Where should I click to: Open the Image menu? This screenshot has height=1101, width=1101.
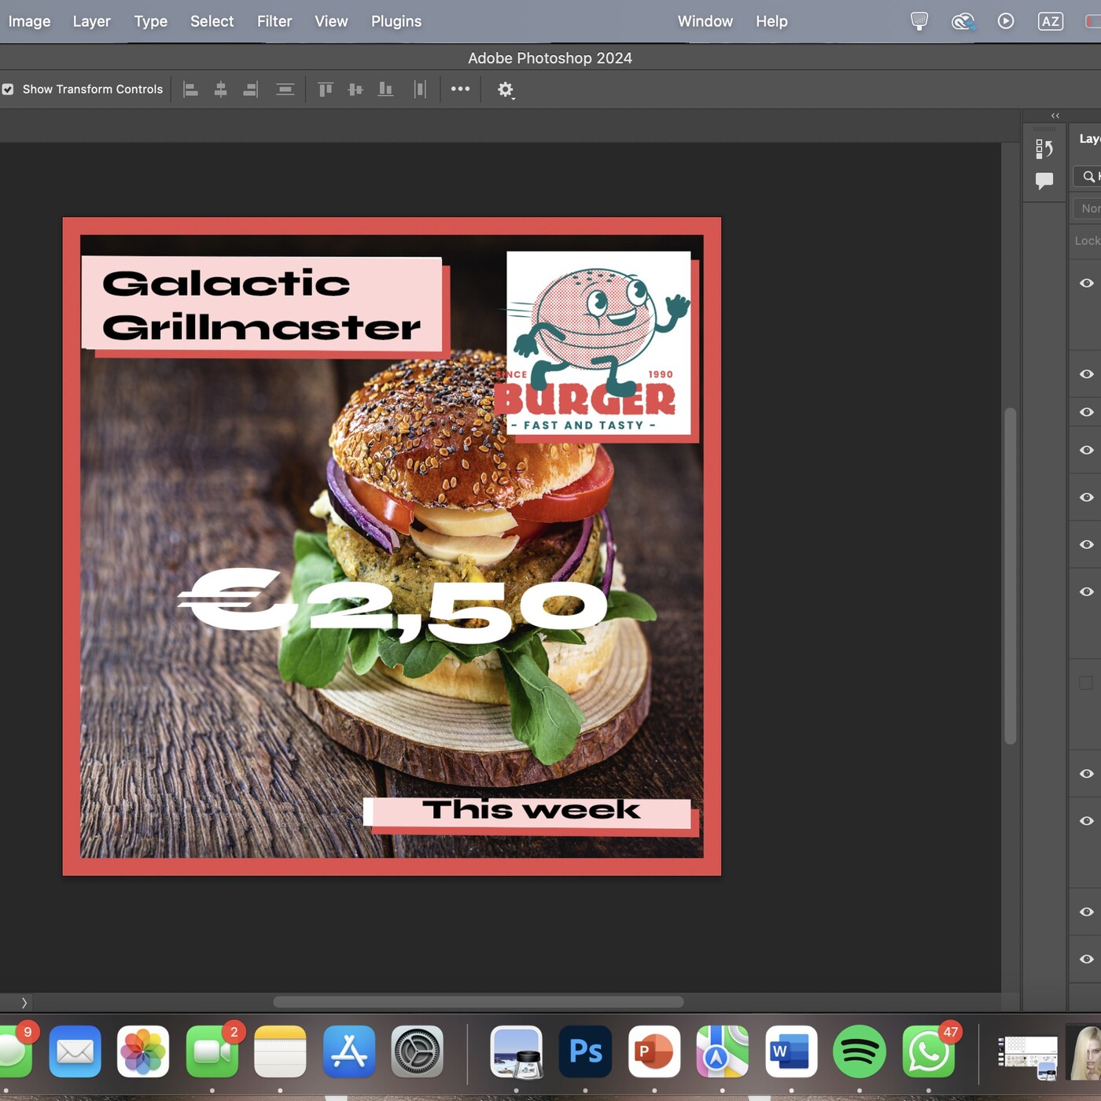click(x=30, y=21)
